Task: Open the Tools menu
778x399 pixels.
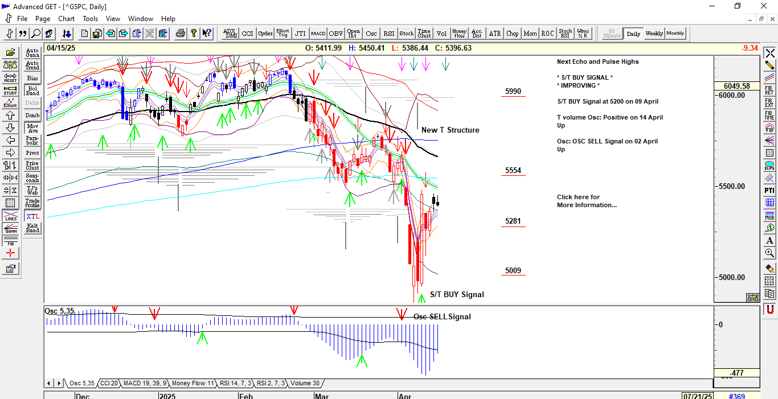Action: (90, 19)
